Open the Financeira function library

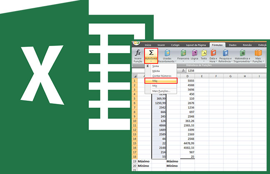point(183,56)
